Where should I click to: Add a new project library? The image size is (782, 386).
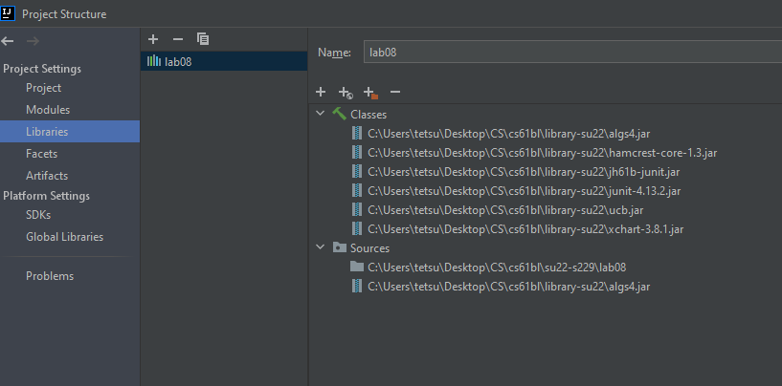point(153,38)
